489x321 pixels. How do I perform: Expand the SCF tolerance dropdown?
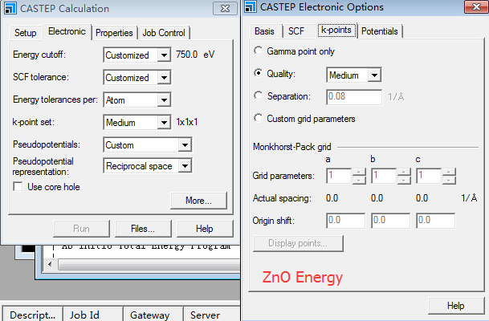(x=164, y=78)
